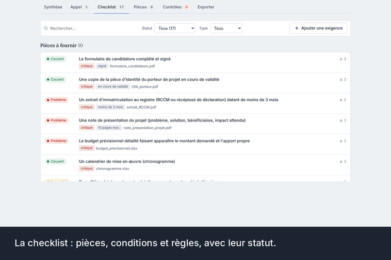
Task: Click critique tag on note de présentation row
Action: tap(86, 128)
